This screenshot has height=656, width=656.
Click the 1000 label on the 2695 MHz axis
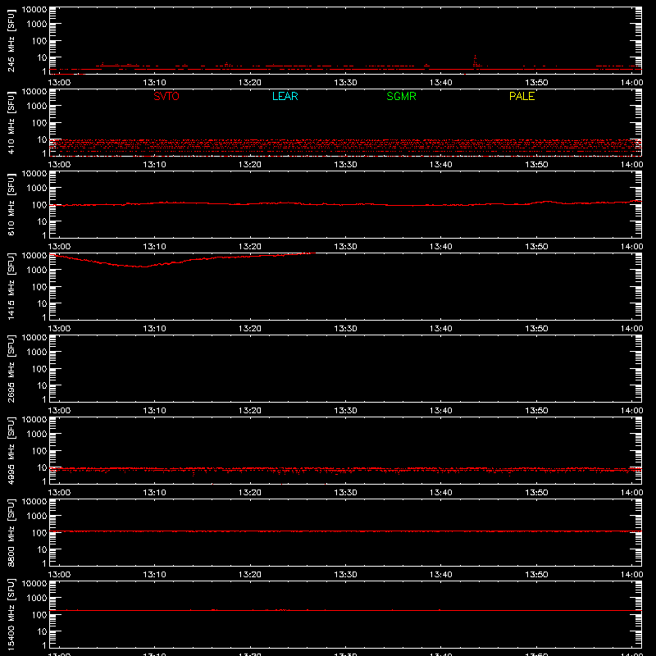[37, 352]
